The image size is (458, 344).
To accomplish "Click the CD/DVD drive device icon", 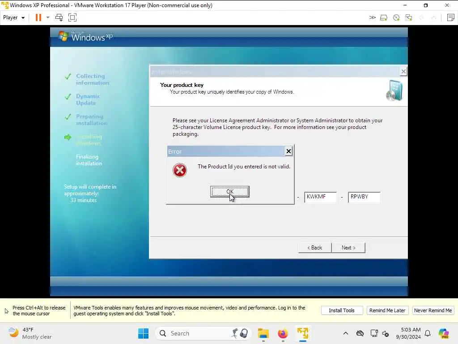I will 396,18.
